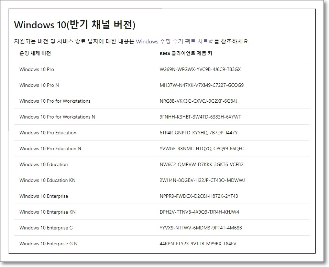
Task: Click the KMS 클라이언트 제품 키 column header
Action: coord(186,53)
